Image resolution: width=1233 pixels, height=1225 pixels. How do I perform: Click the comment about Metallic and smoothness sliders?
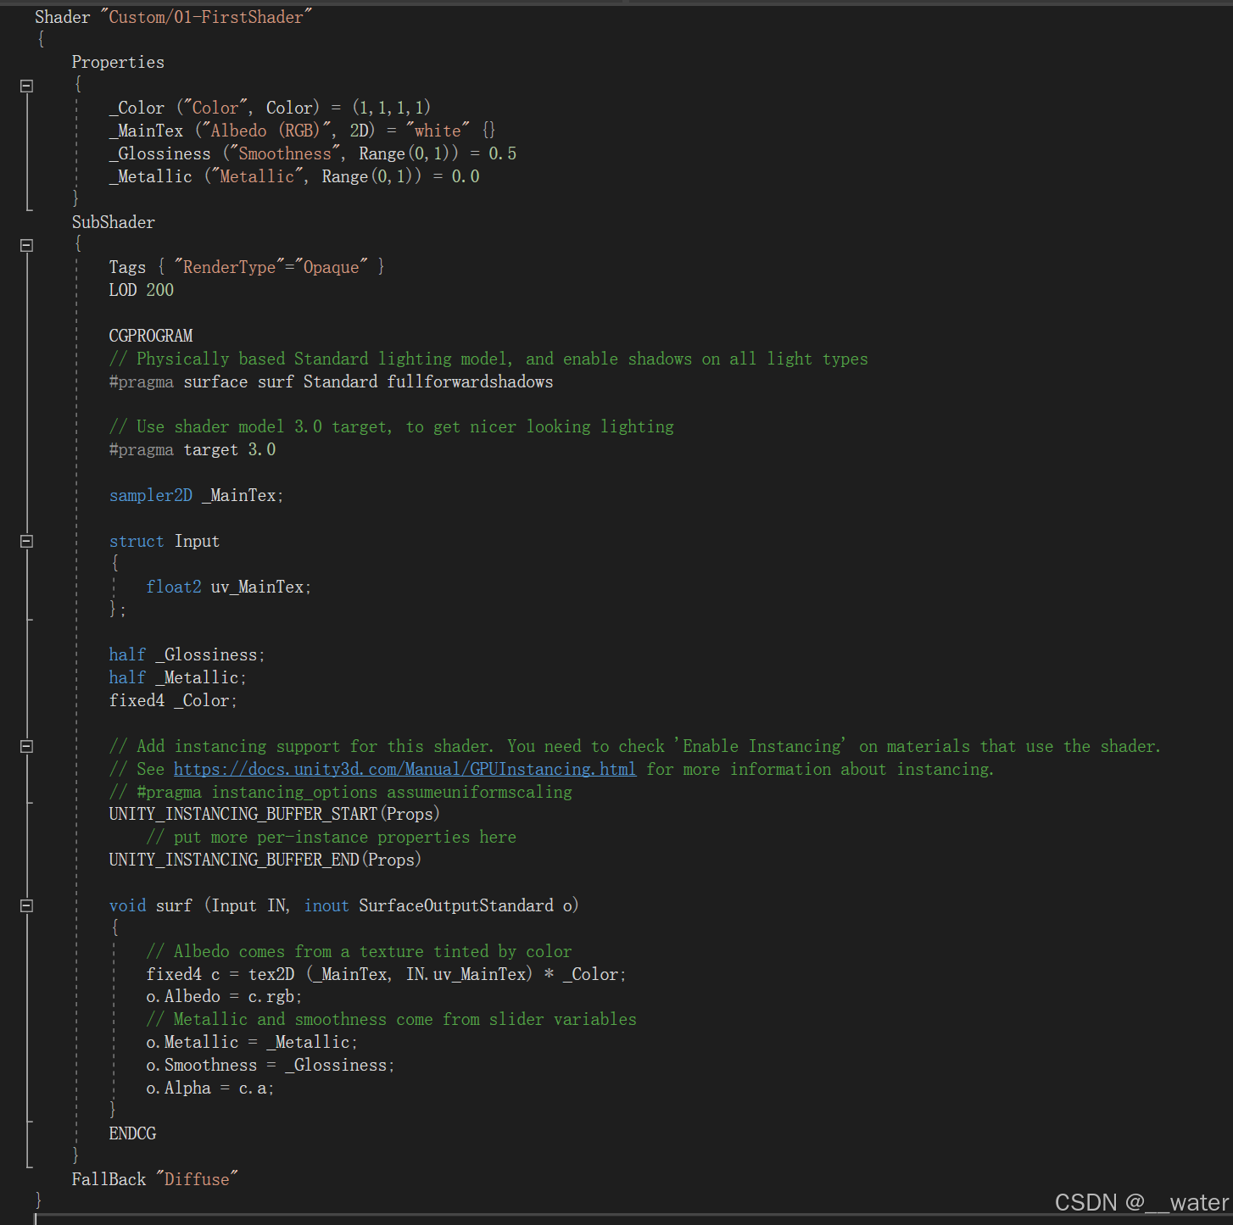(391, 1019)
